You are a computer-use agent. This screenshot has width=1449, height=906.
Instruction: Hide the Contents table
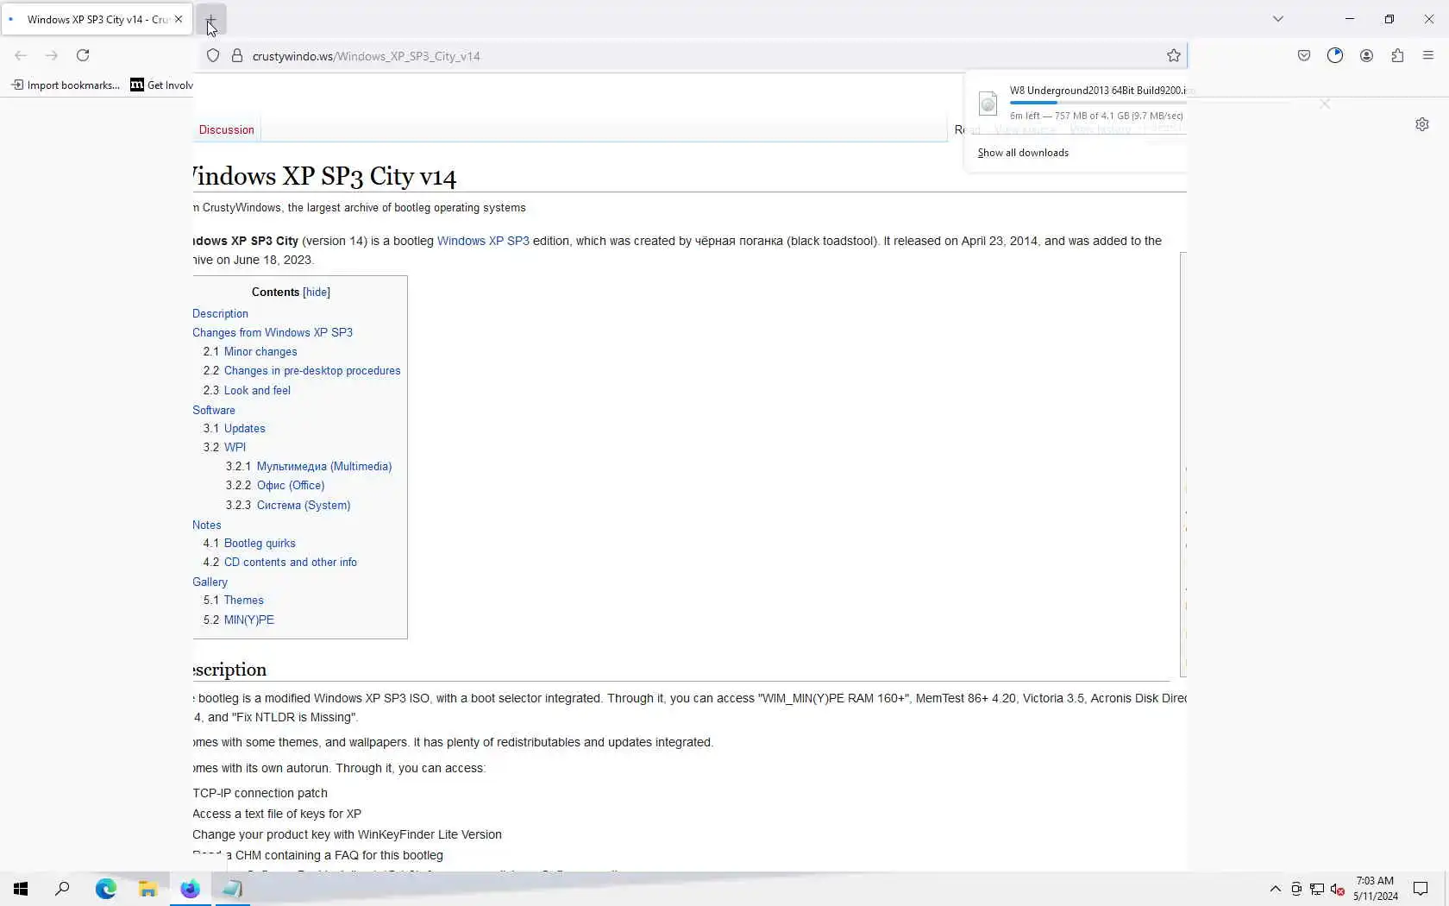pyautogui.click(x=317, y=293)
